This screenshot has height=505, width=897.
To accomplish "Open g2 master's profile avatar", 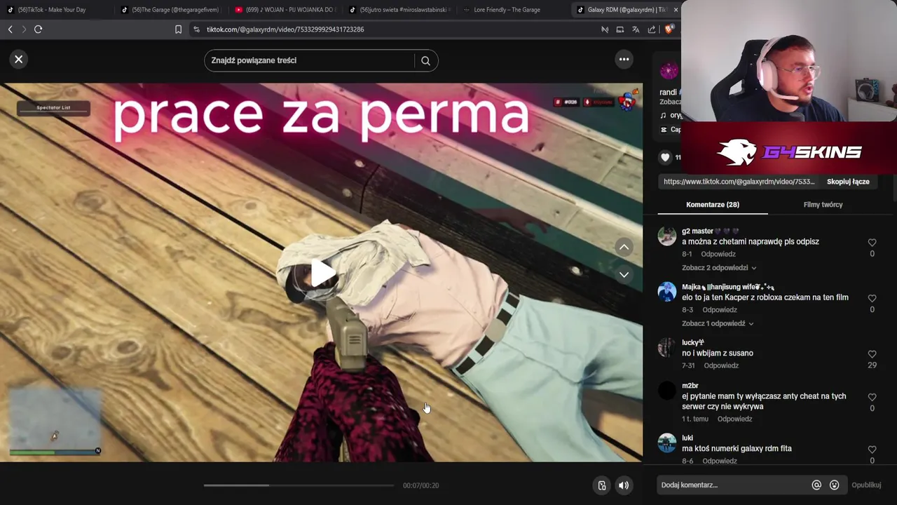I will click(667, 236).
